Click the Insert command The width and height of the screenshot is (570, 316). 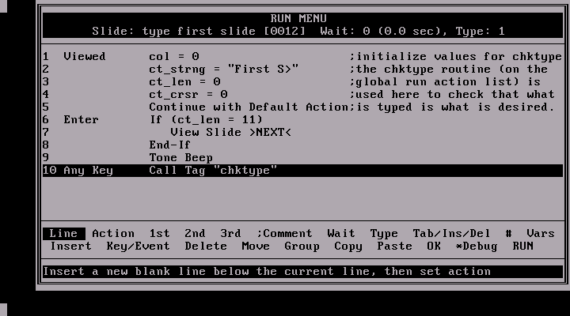click(x=71, y=246)
